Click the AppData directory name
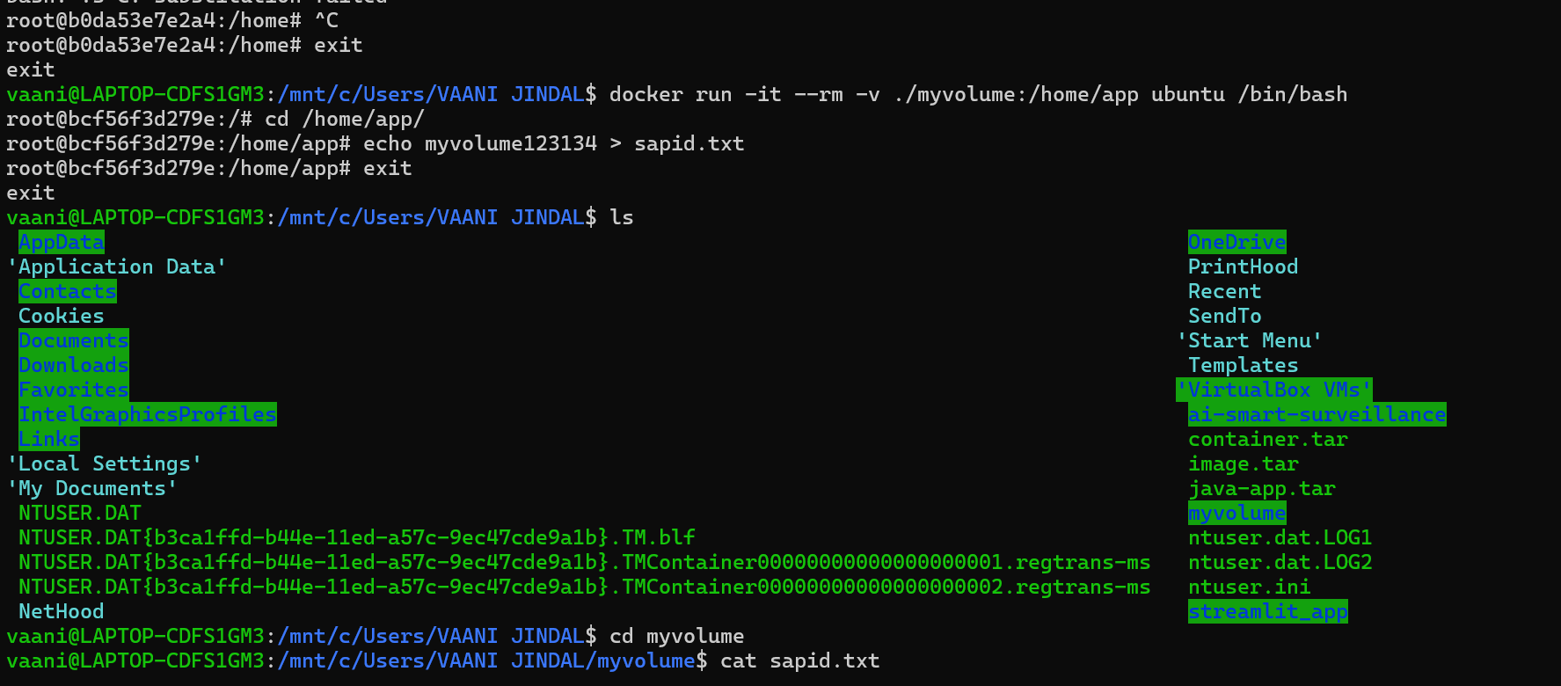This screenshot has height=686, width=1561. [x=62, y=242]
